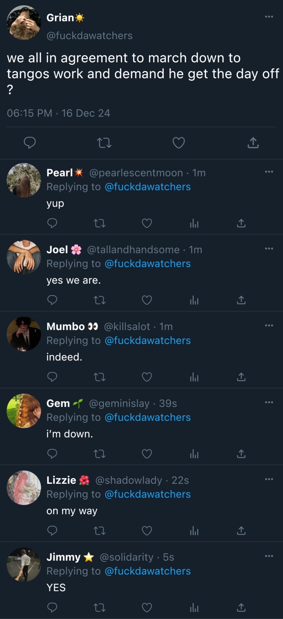The image size is (283, 619).
Task: Open more options menu on Joel's reply
Action: [x=269, y=249]
